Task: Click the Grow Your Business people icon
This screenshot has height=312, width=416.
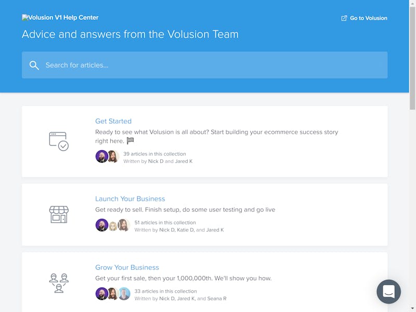Action: [x=59, y=283]
